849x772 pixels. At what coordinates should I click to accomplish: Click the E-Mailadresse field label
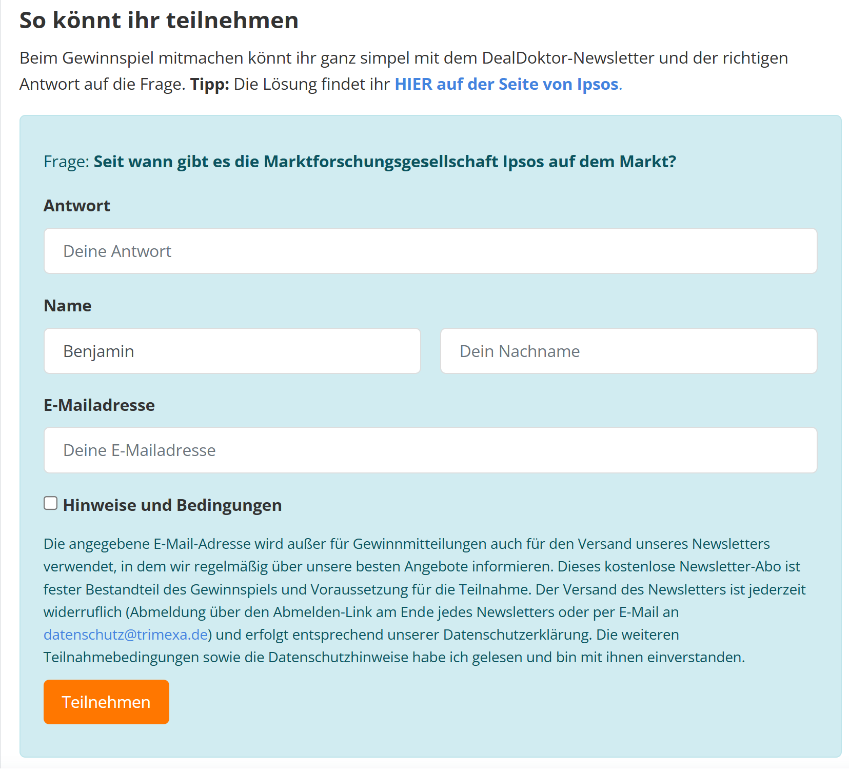point(99,405)
